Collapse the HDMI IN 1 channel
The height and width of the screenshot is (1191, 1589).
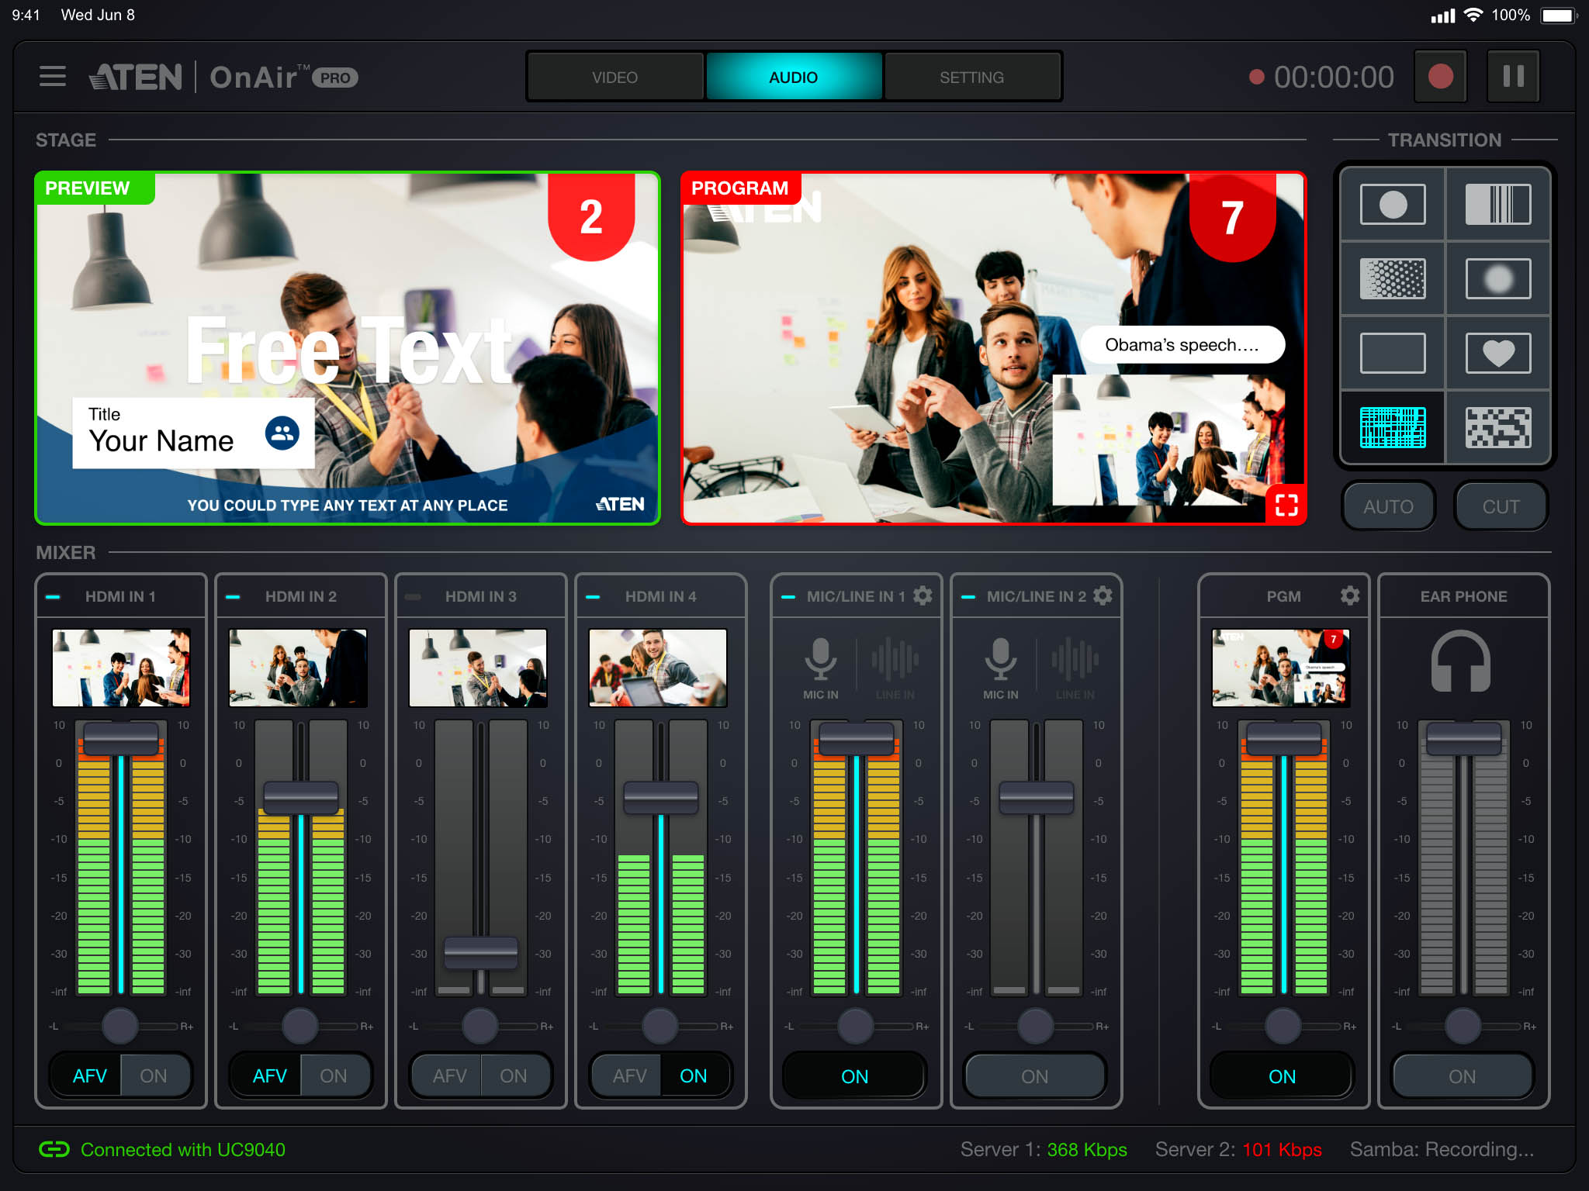pos(54,596)
